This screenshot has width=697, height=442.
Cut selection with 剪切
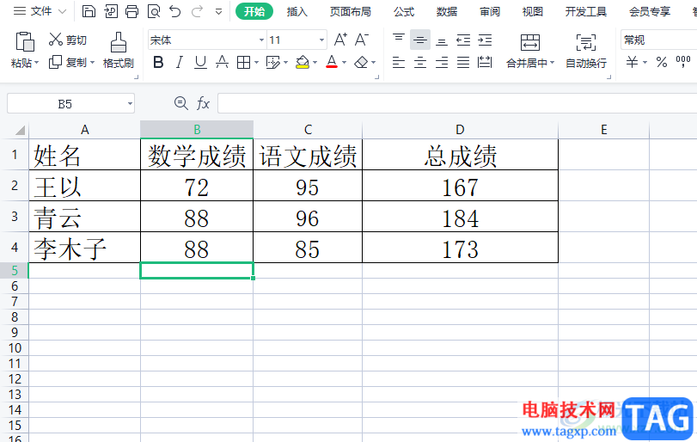(x=68, y=40)
